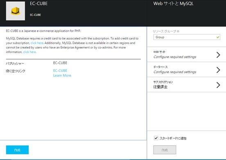This screenshot has height=160, width=226.
Task: Click 'EC-CUBE is a Japanese e-commerce application' text
Action: [43, 31]
